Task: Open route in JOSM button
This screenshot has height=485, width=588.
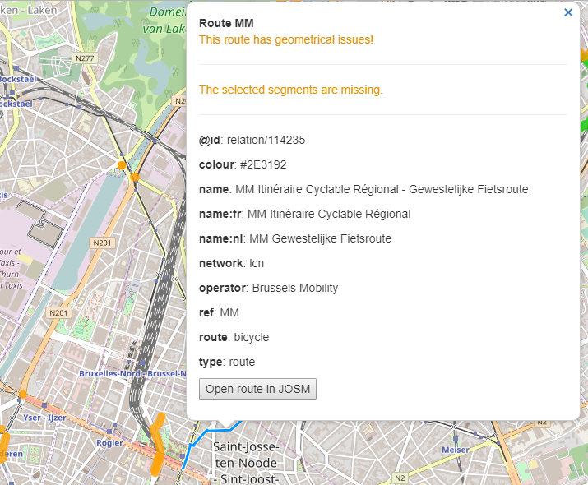Action: click(x=257, y=389)
